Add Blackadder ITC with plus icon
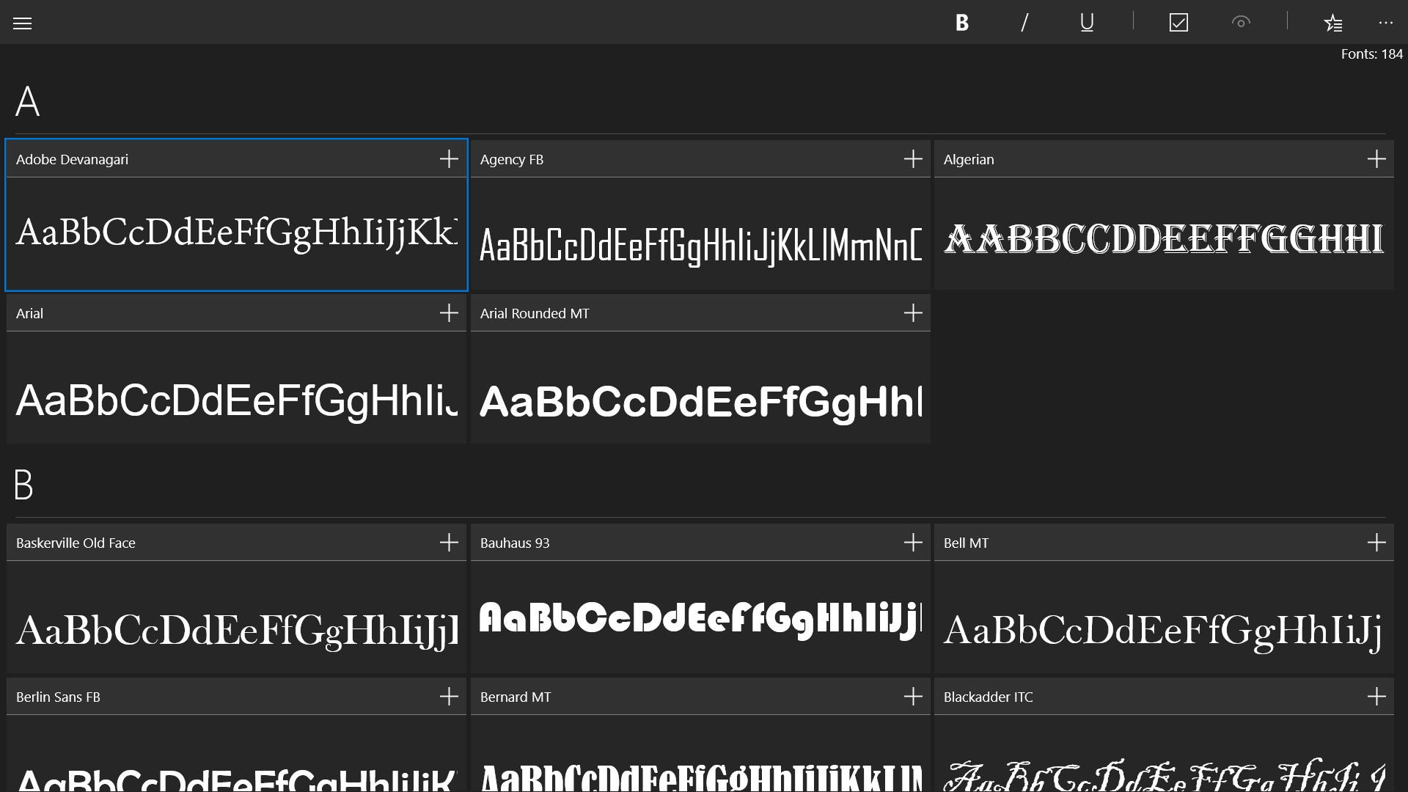This screenshot has width=1408, height=792. coord(1376,697)
